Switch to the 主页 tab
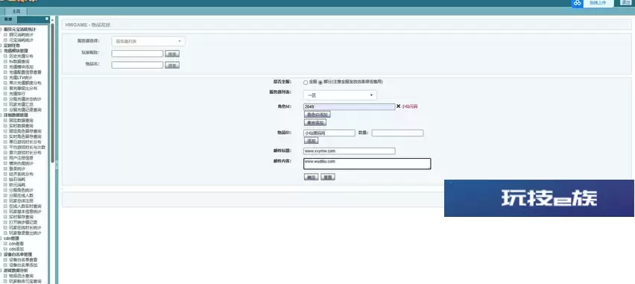The width and height of the screenshot is (635, 284). tap(16, 11)
